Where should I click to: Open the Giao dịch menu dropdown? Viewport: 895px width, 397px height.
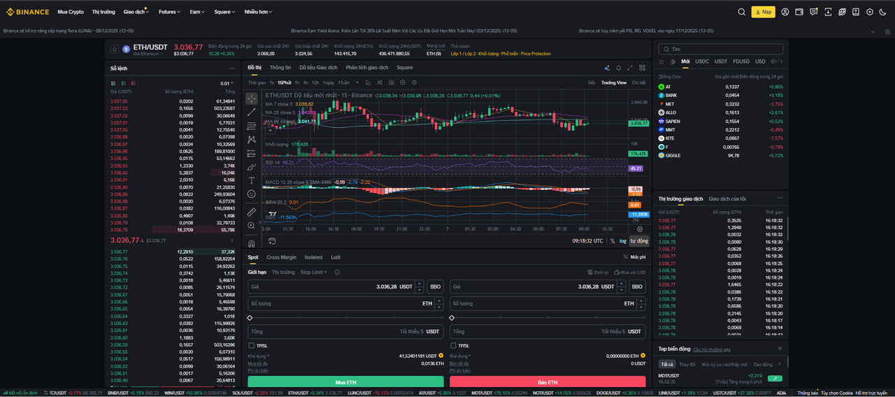[x=136, y=12]
